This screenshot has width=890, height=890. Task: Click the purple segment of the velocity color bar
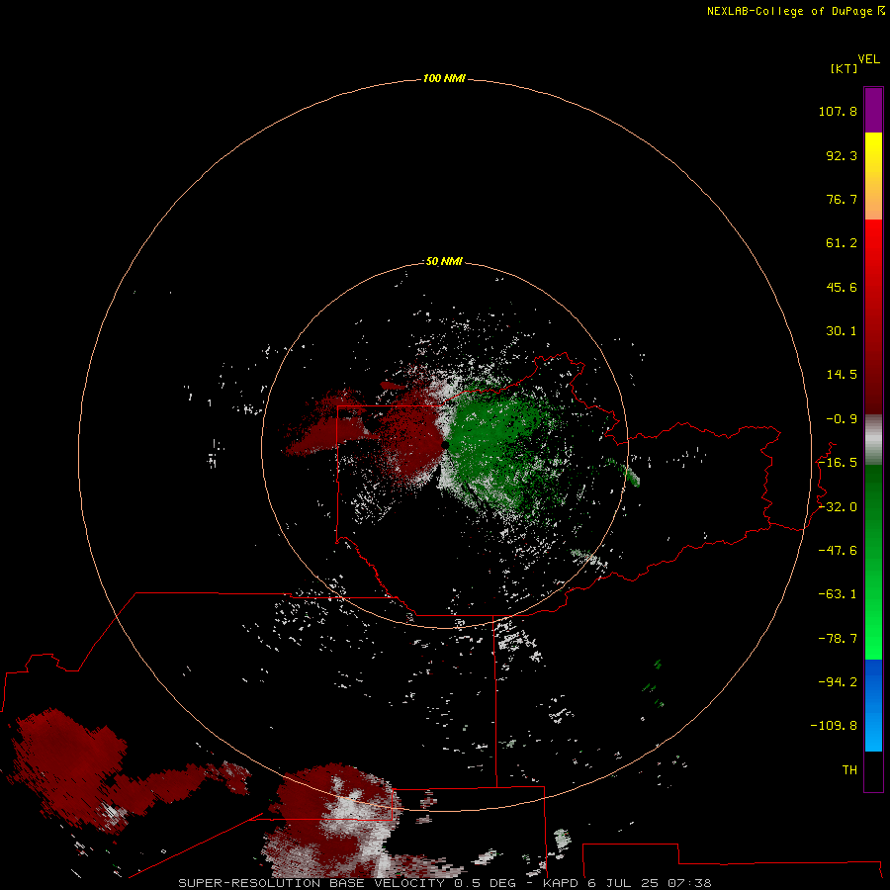click(873, 111)
